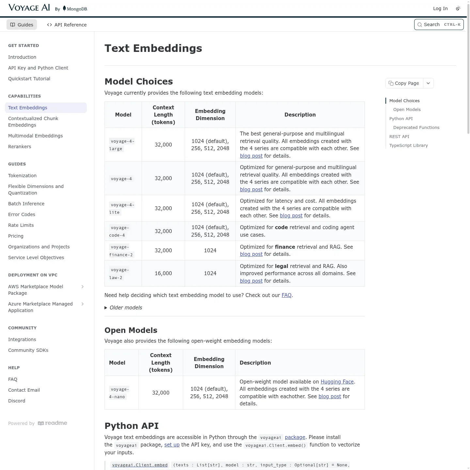Switch to the Guides tab
This screenshot has height=470, width=470.
point(22,25)
